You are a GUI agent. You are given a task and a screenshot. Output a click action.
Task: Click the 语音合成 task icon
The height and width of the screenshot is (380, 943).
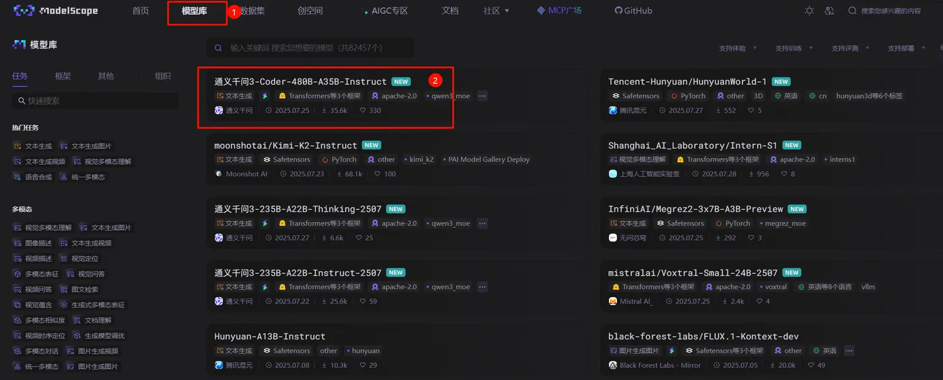[x=18, y=177]
